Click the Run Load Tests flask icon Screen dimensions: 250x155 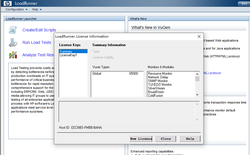click(x=13, y=42)
